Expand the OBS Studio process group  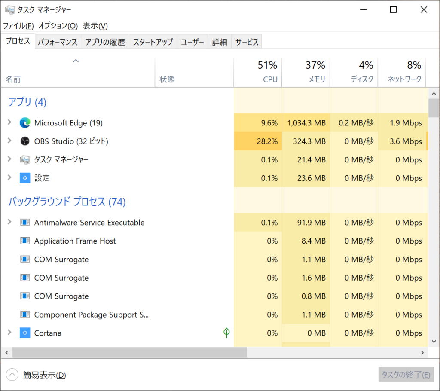coord(9,141)
